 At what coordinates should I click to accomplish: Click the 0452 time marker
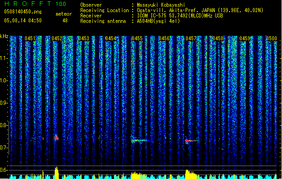point(57,38)
